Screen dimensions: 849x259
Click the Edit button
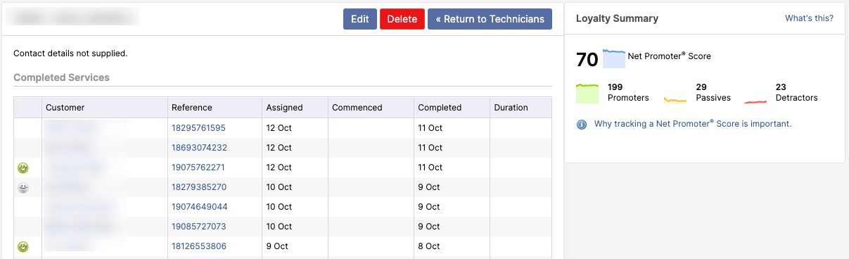pos(360,19)
